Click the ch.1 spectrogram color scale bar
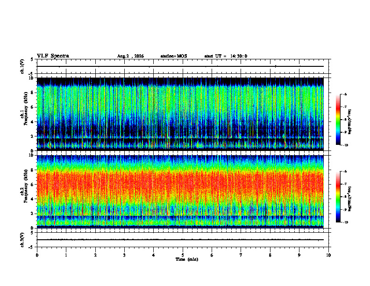Image resolution: width=370 pixels, height=286 pixels. (x=338, y=120)
